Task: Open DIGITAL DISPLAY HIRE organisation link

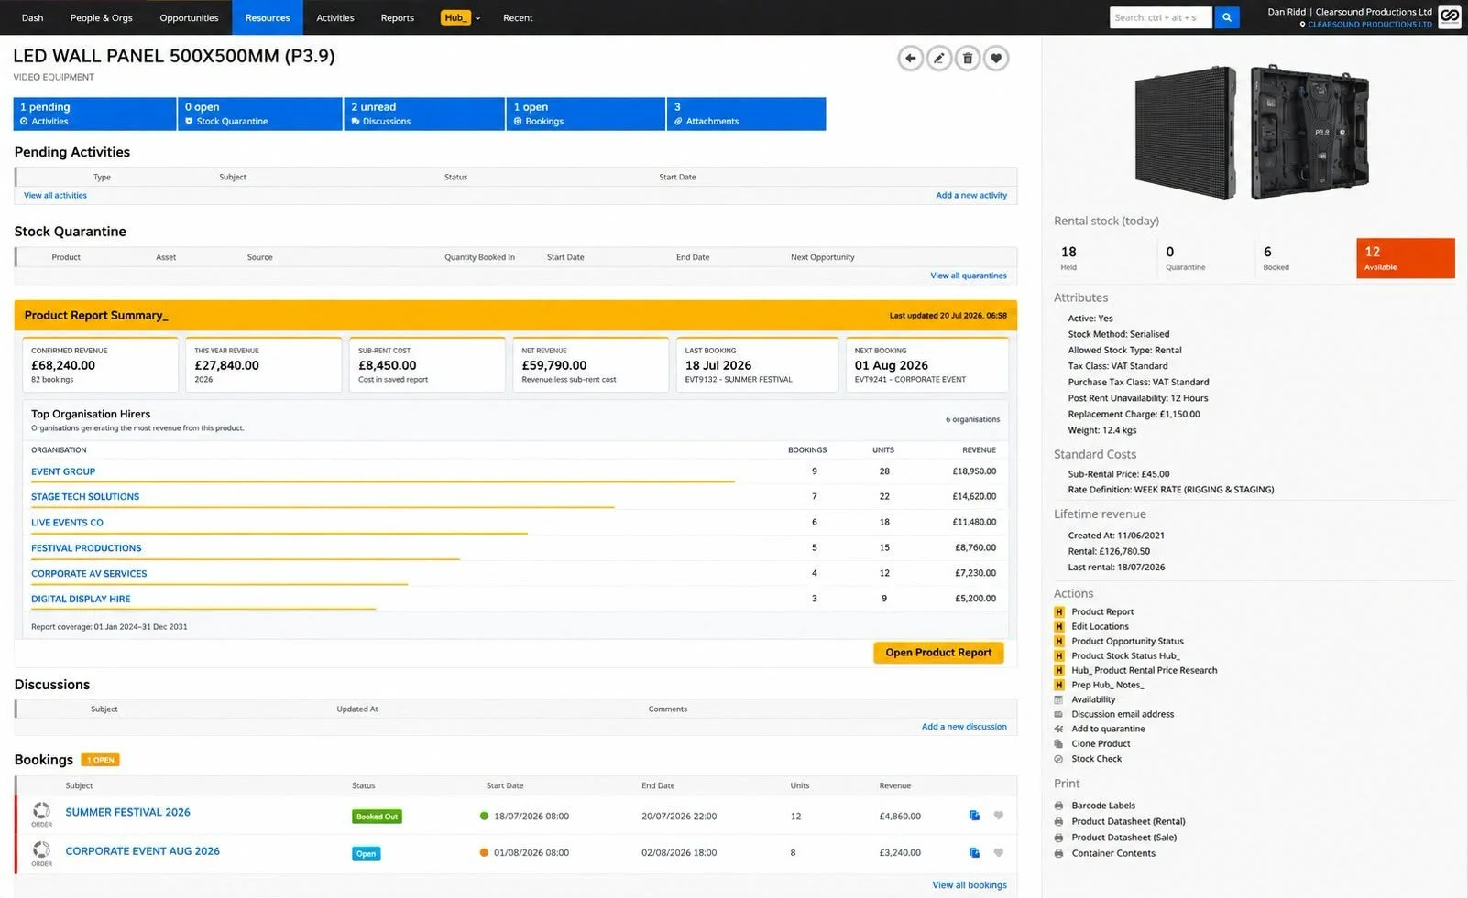Action: click(81, 600)
